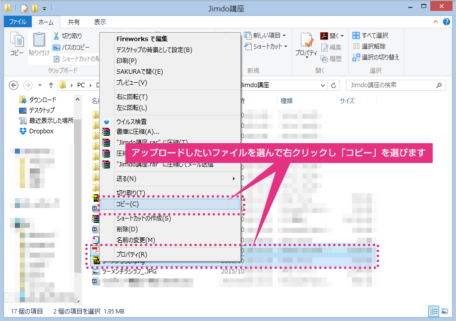456x321 pixels.
Task: Expand the ショートカット dropdown arrow
Action: pyautogui.click(x=286, y=46)
